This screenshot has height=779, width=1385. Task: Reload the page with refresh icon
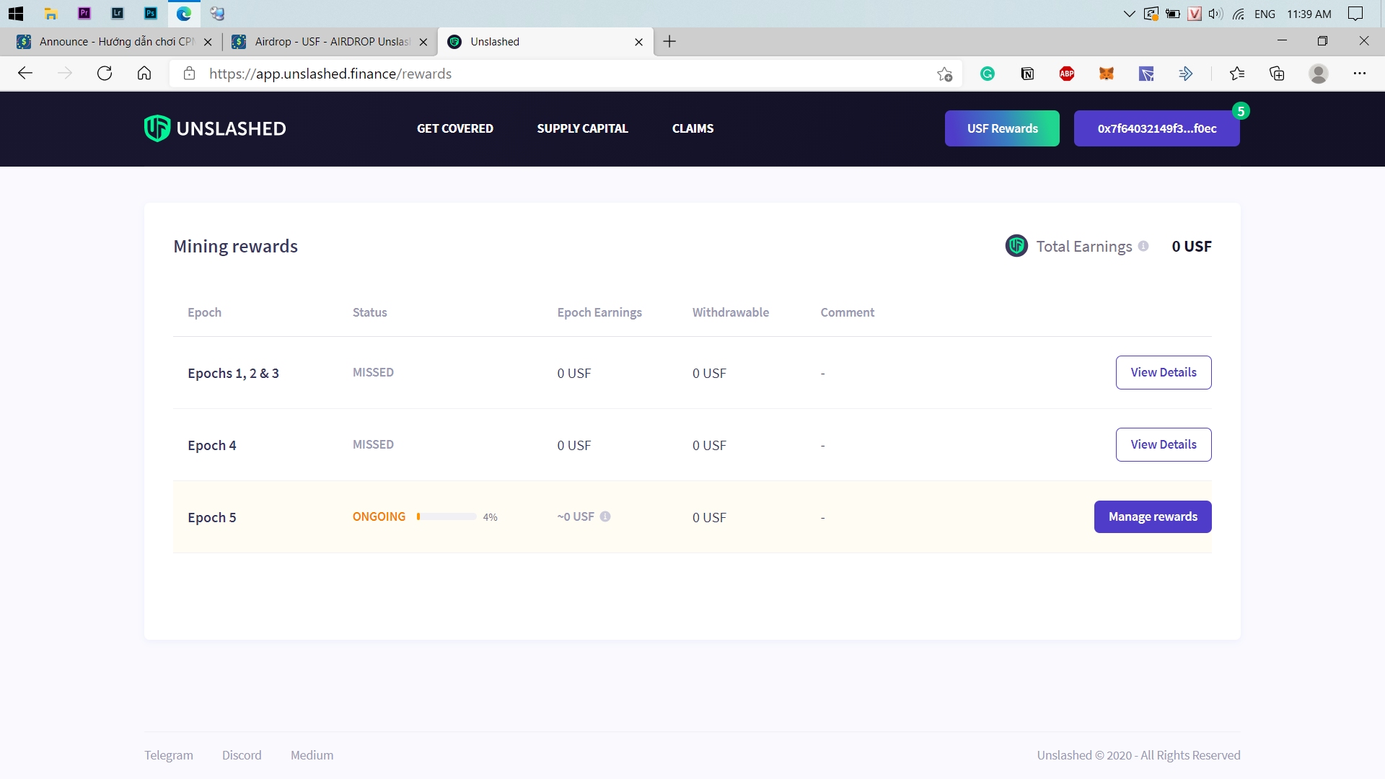pos(105,74)
